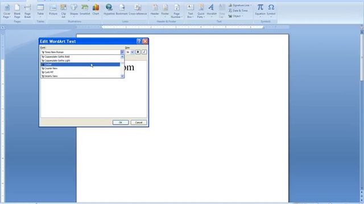Open the Shapes gallery

tap(74, 11)
